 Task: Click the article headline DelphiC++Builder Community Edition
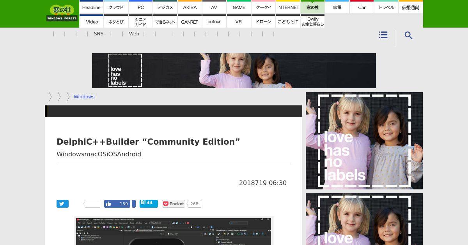(x=148, y=142)
